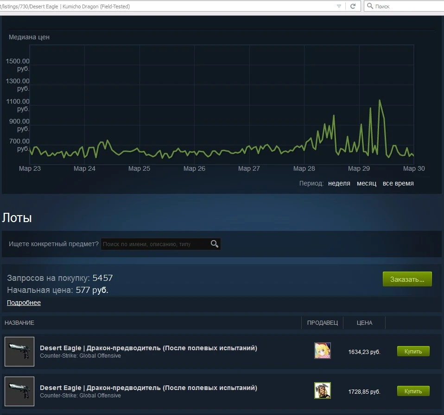Click the Запросов на покупку: 5457 text

coord(60,278)
